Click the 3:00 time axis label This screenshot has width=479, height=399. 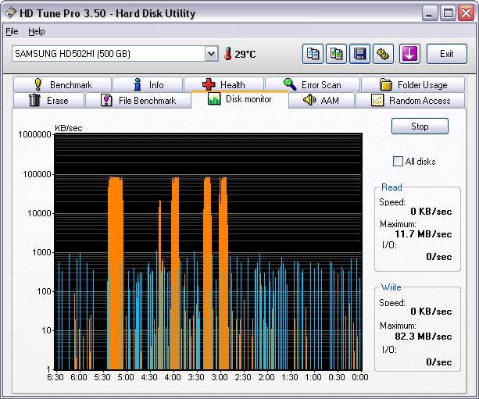point(220,377)
